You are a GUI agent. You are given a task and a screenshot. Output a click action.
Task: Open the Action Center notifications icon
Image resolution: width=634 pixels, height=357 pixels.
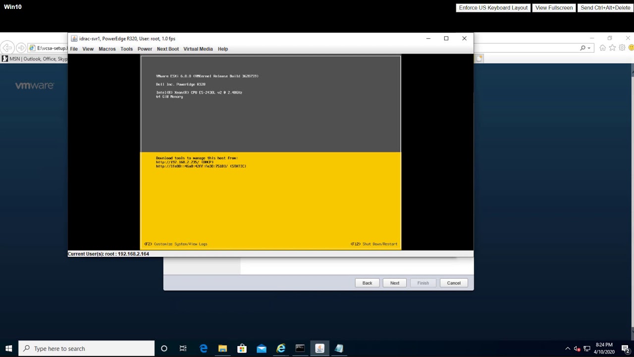click(x=625, y=349)
